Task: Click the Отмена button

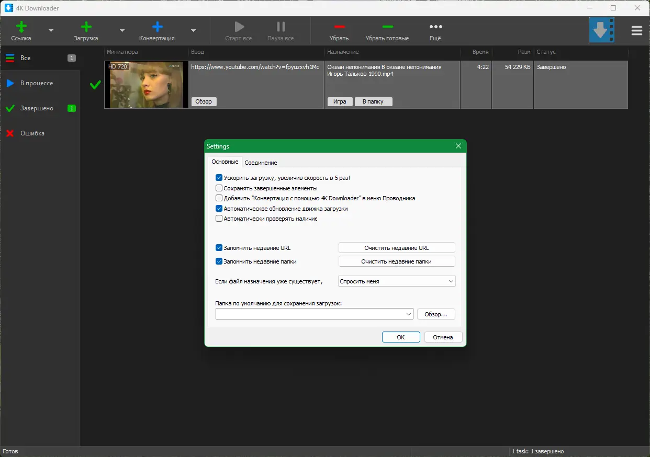Action: point(443,337)
